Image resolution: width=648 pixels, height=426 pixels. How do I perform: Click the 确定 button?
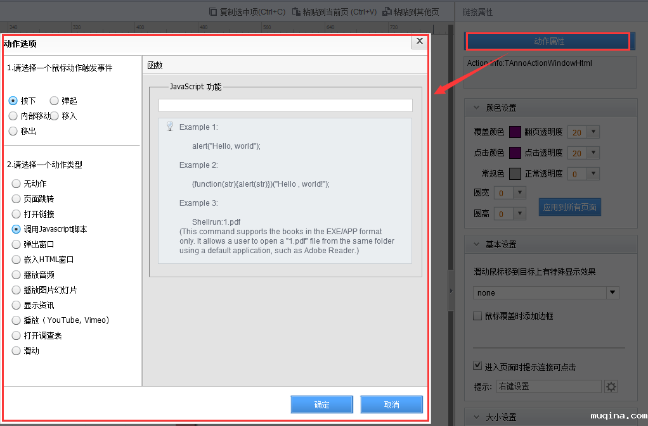tap(321, 404)
